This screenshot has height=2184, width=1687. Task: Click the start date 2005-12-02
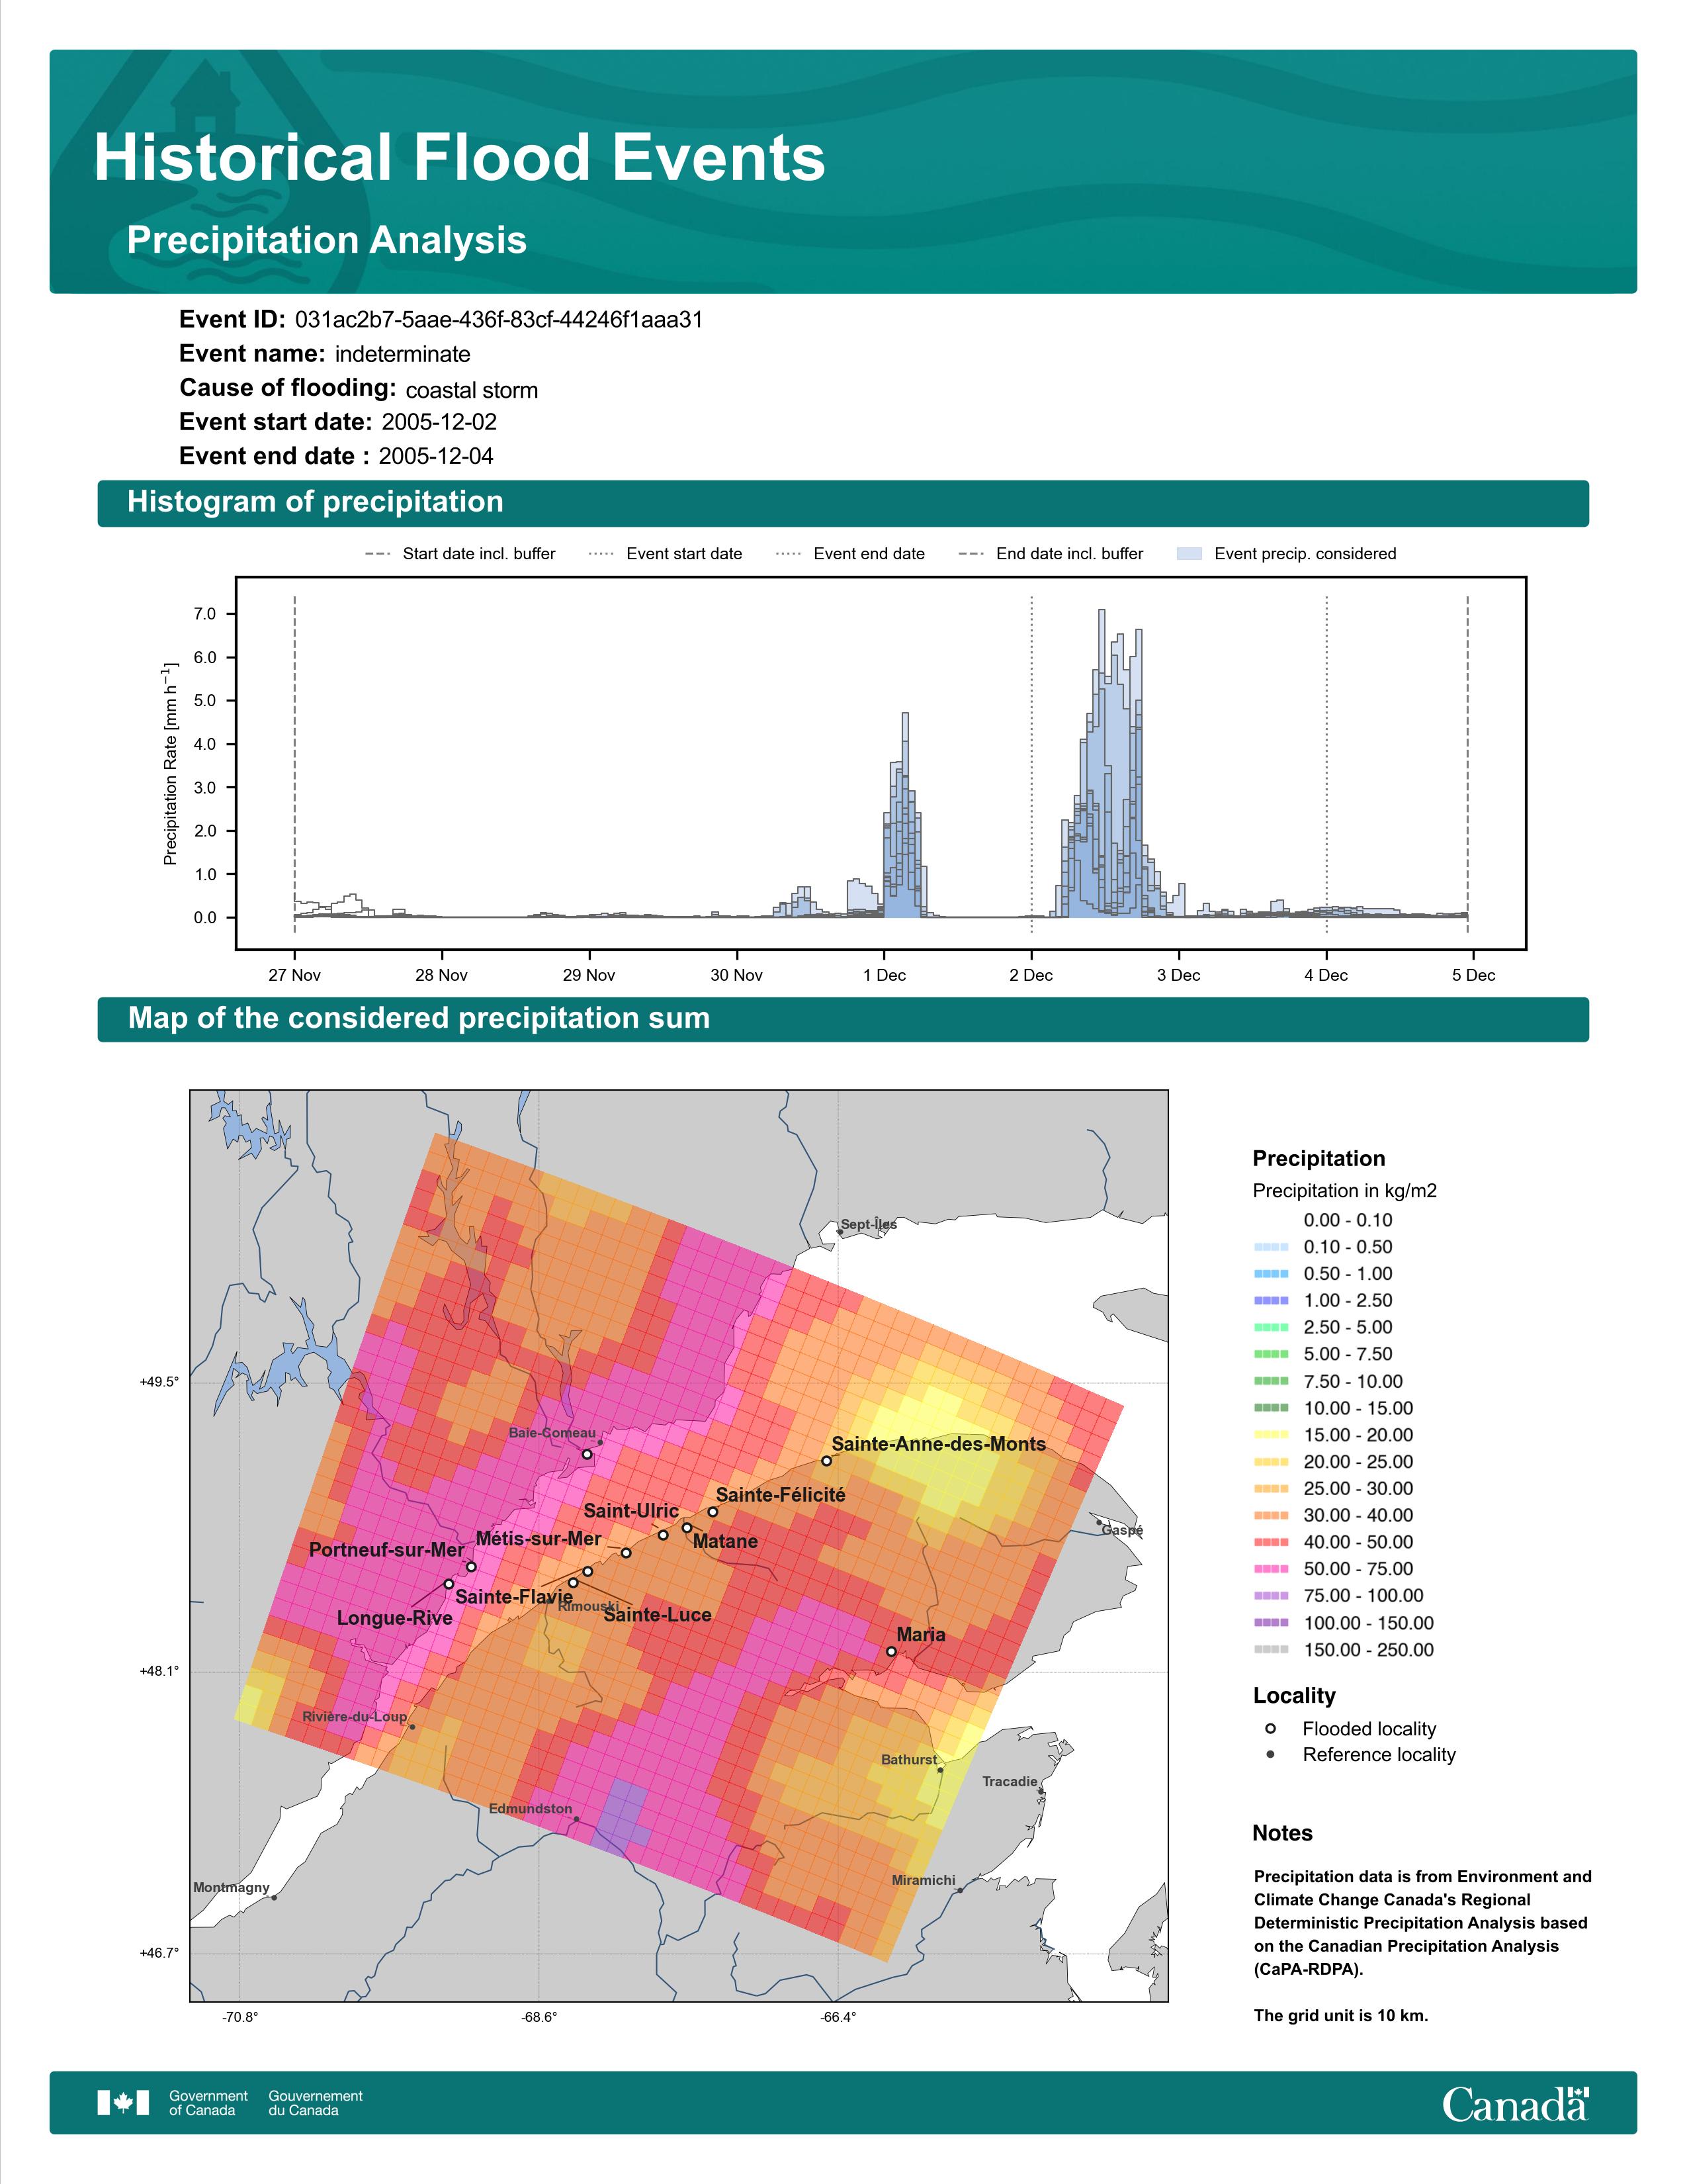(439, 422)
